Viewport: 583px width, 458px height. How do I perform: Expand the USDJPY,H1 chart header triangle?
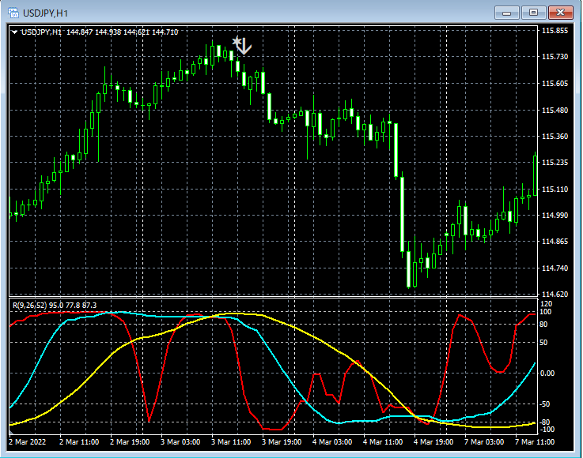coord(14,32)
